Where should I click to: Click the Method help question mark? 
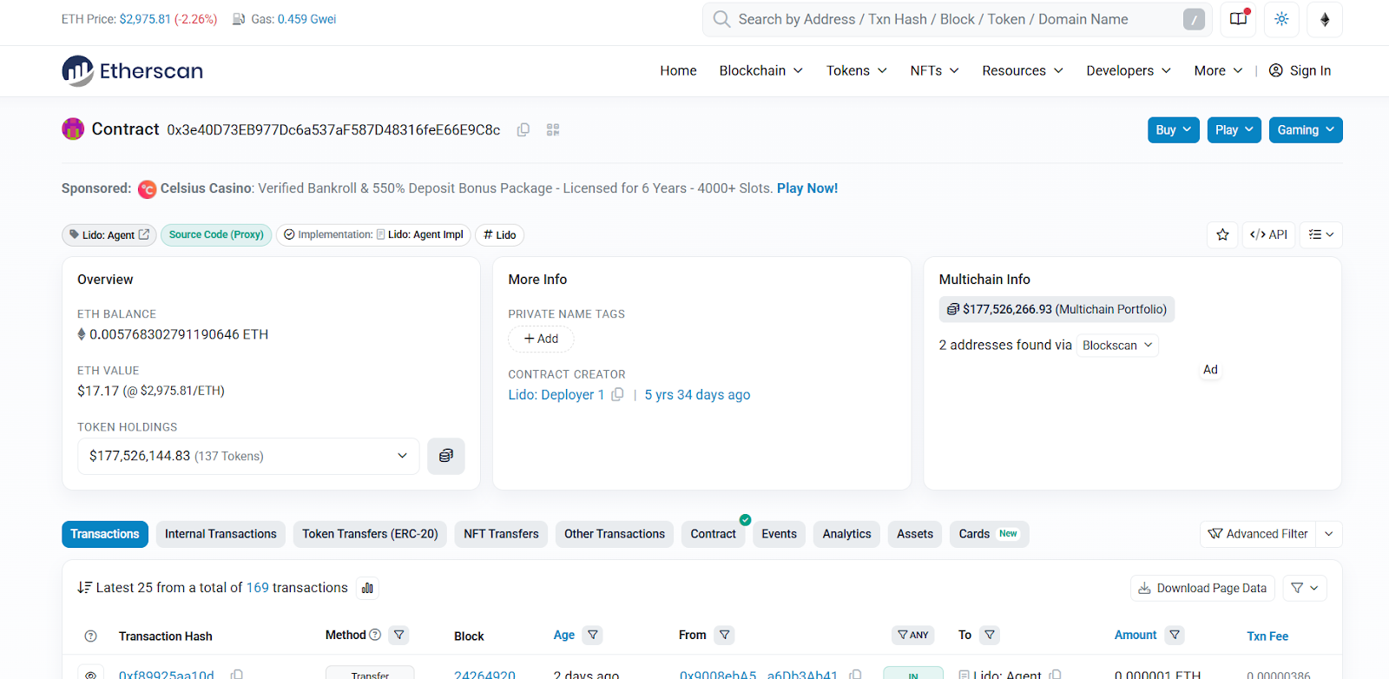tap(375, 635)
